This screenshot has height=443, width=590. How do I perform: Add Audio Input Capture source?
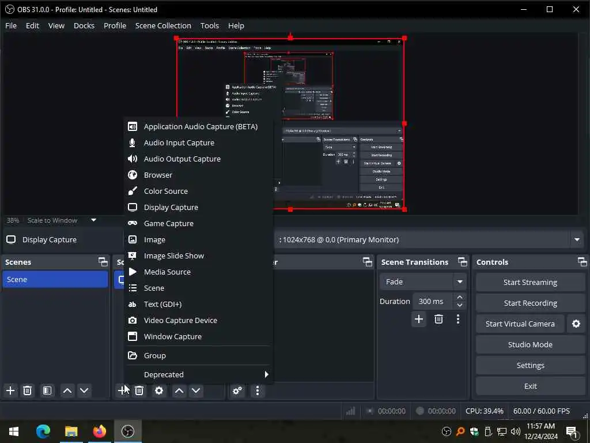[198, 143]
